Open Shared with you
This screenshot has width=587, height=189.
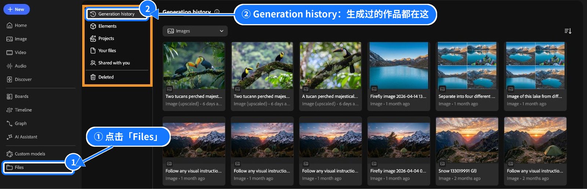point(110,63)
